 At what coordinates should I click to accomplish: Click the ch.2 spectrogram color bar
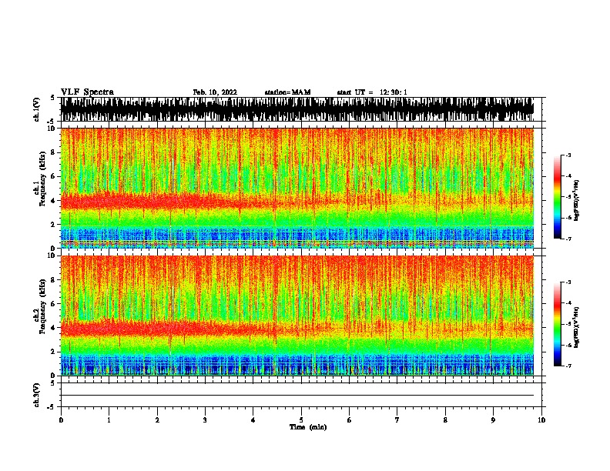click(557, 324)
